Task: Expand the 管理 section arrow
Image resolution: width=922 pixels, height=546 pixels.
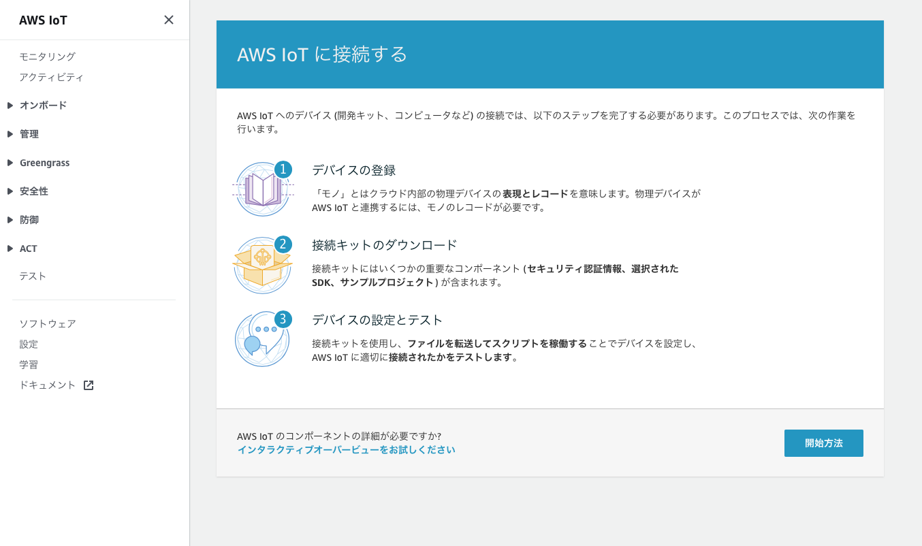Action: pos(10,134)
